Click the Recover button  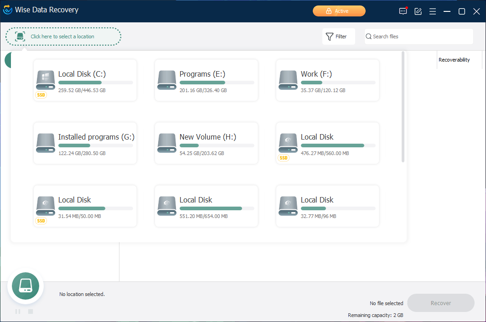(x=441, y=303)
